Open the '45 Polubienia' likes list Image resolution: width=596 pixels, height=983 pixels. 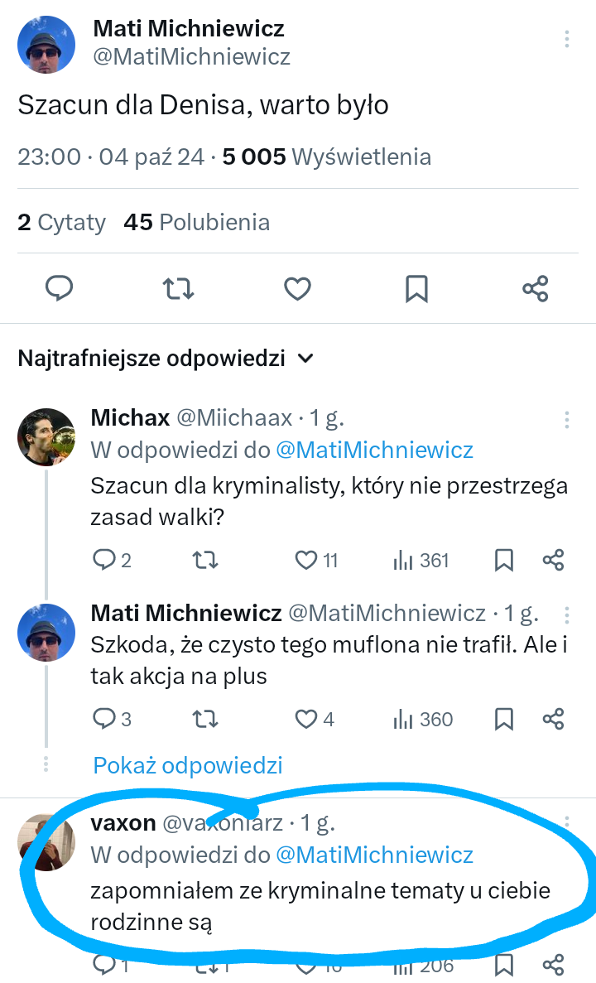[x=196, y=222]
